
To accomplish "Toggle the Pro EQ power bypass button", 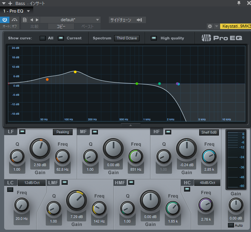I will 5,20.
